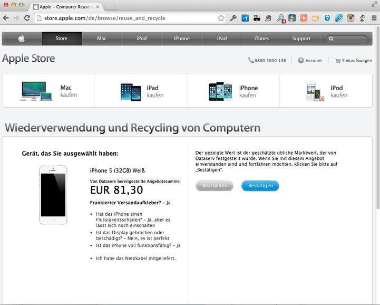Click the Apple Computer Reuse browser tab
Screen dimensions: 380x305
[x=65, y=7]
